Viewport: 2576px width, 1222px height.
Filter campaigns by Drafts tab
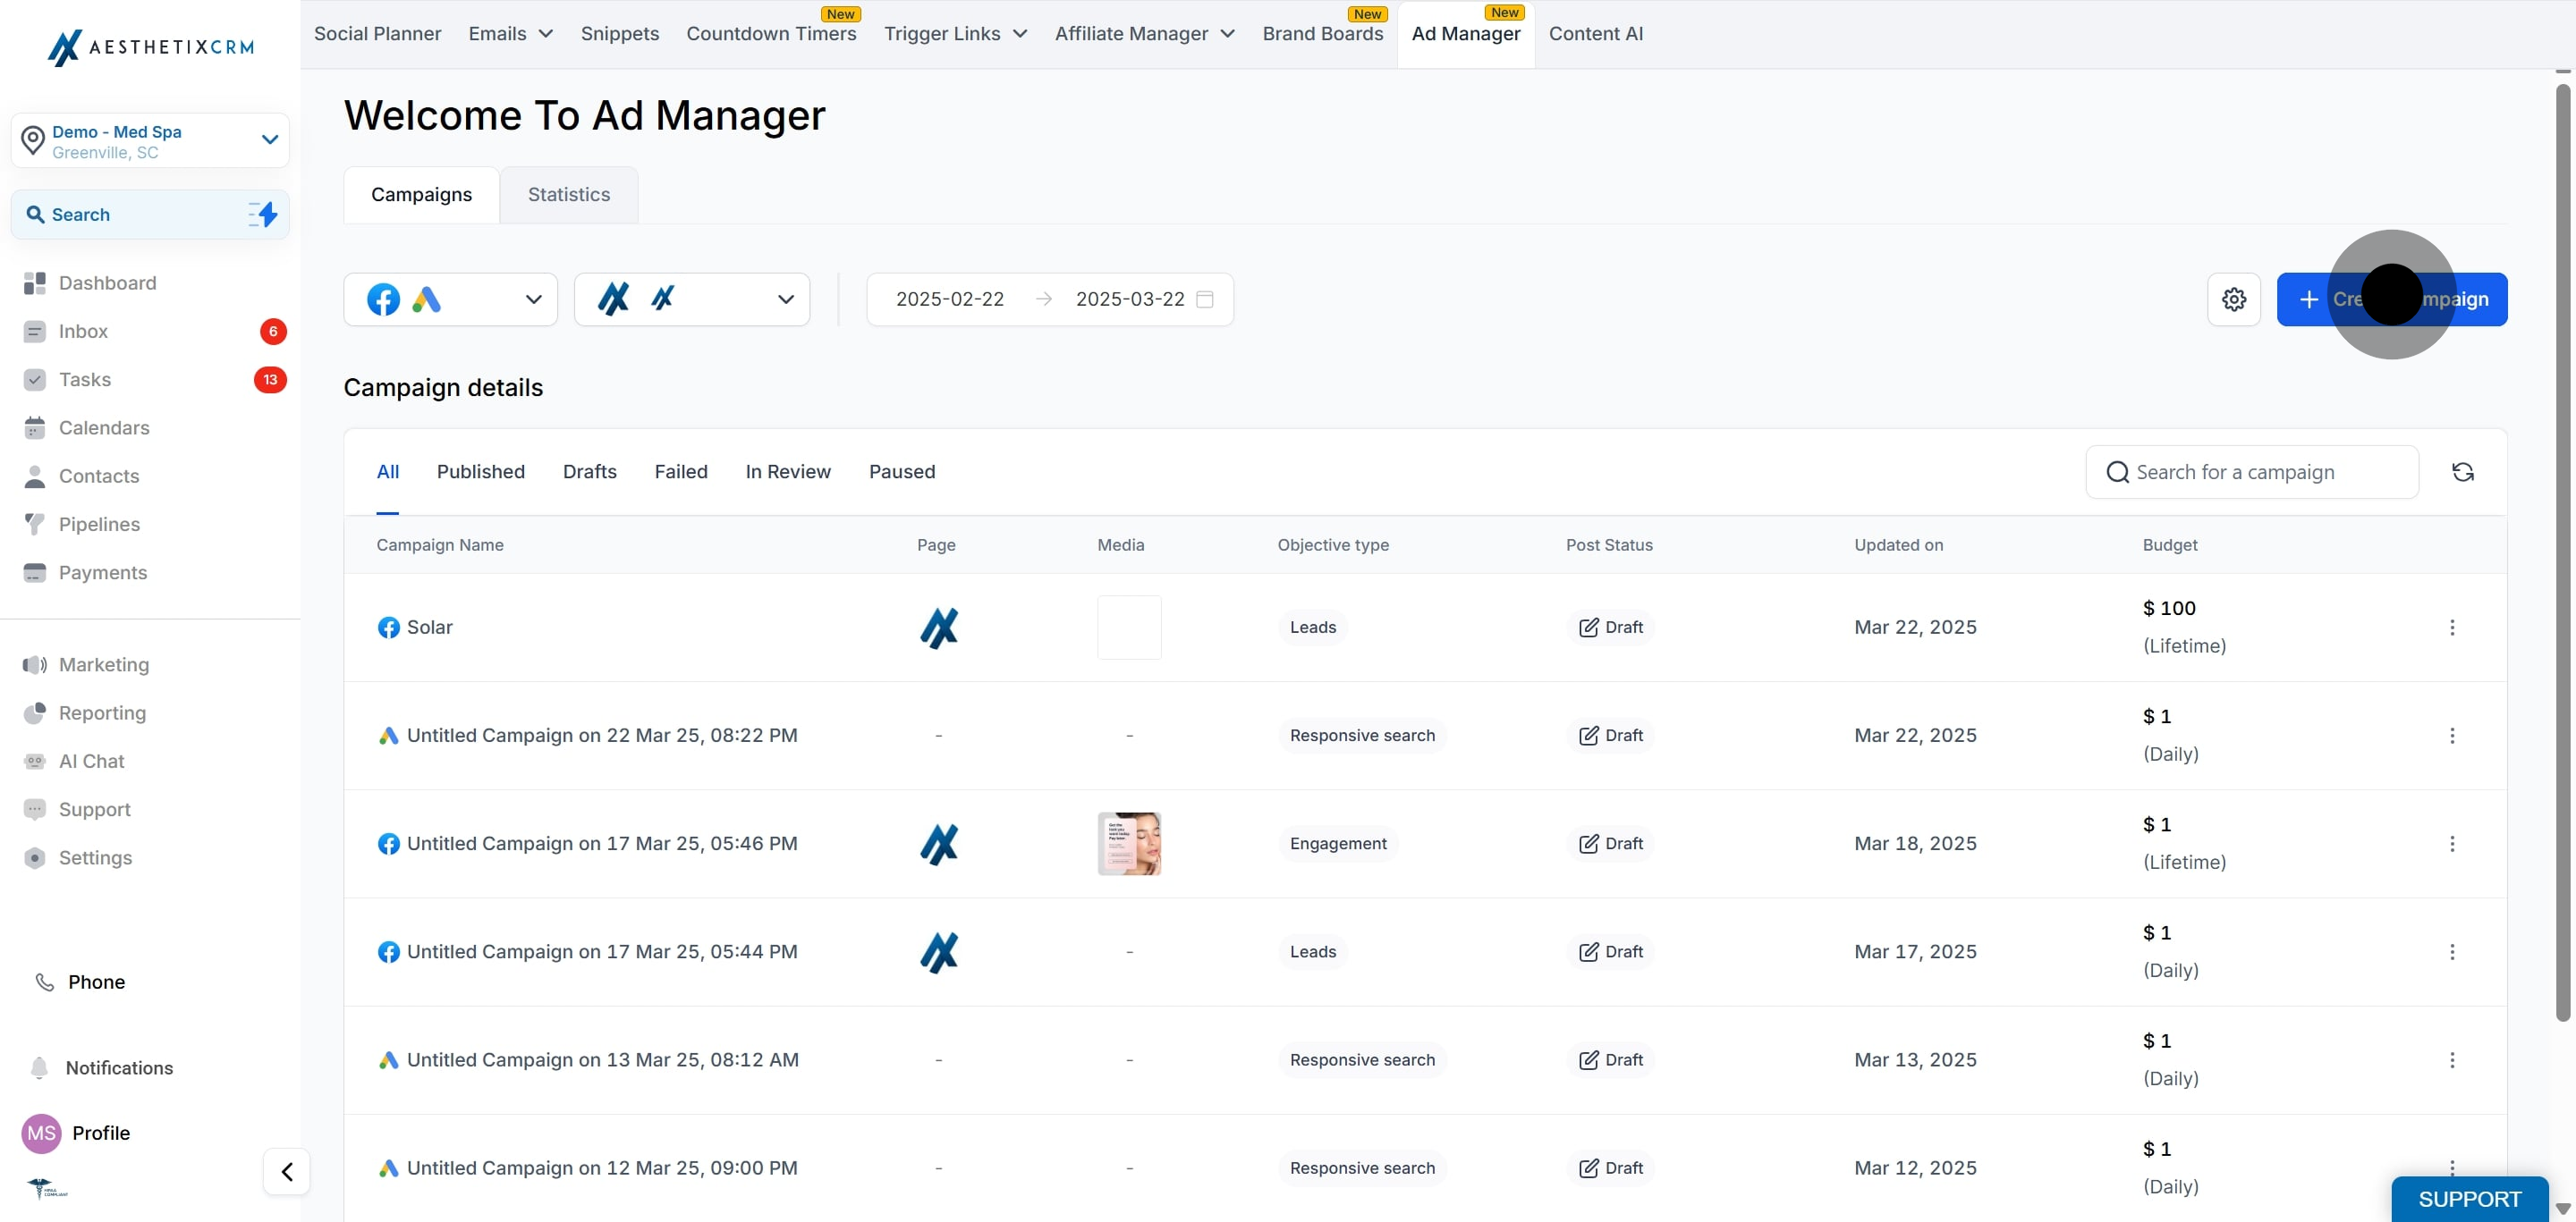(590, 472)
